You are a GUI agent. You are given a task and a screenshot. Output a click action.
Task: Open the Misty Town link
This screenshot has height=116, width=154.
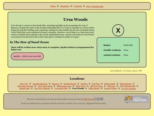[81, 86]
